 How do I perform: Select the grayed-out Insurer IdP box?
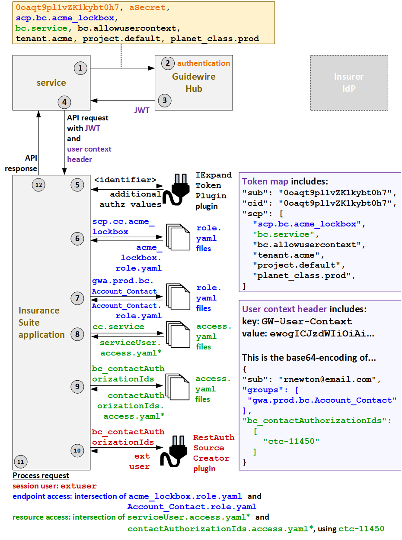(x=349, y=82)
